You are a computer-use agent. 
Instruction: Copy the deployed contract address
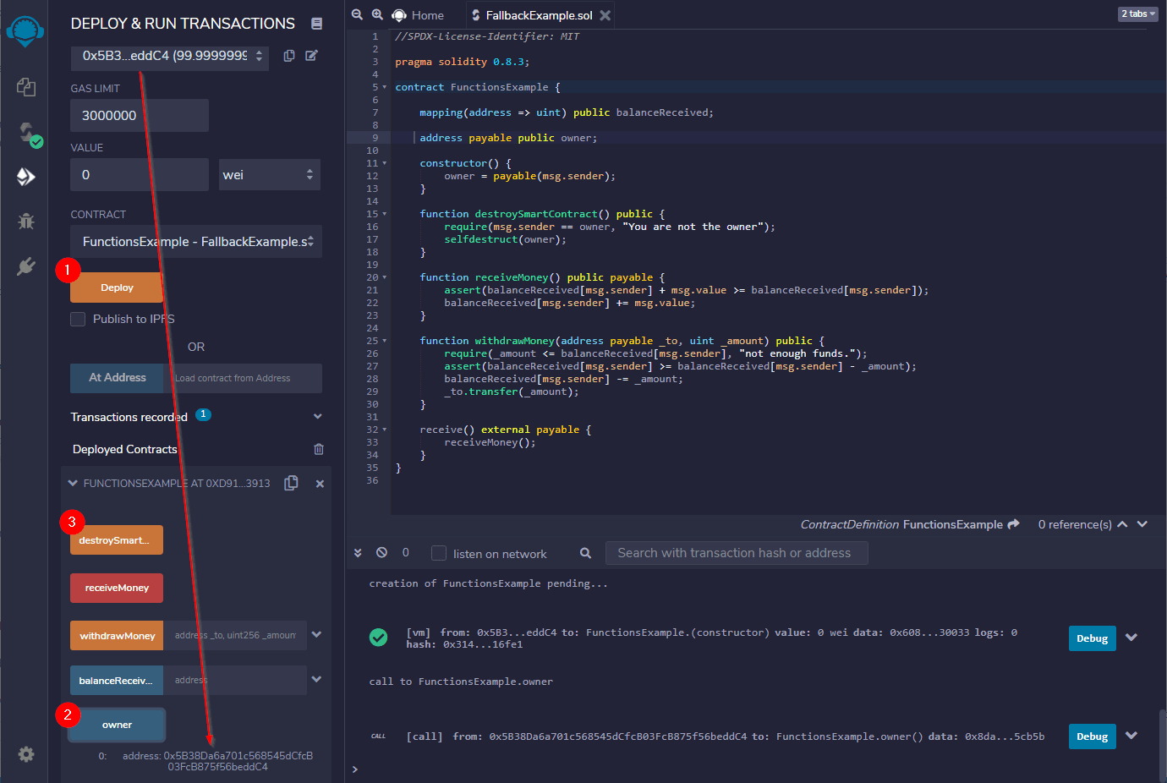tap(292, 483)
